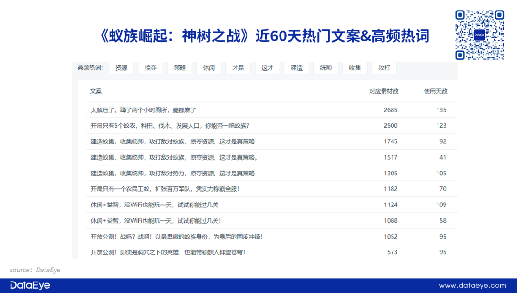Click the value 2685 in materials column
This screenshot has width=517, height=293.
tap(391, 110)
